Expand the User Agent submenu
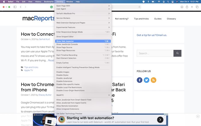201x126 pixels. point(83,9)
